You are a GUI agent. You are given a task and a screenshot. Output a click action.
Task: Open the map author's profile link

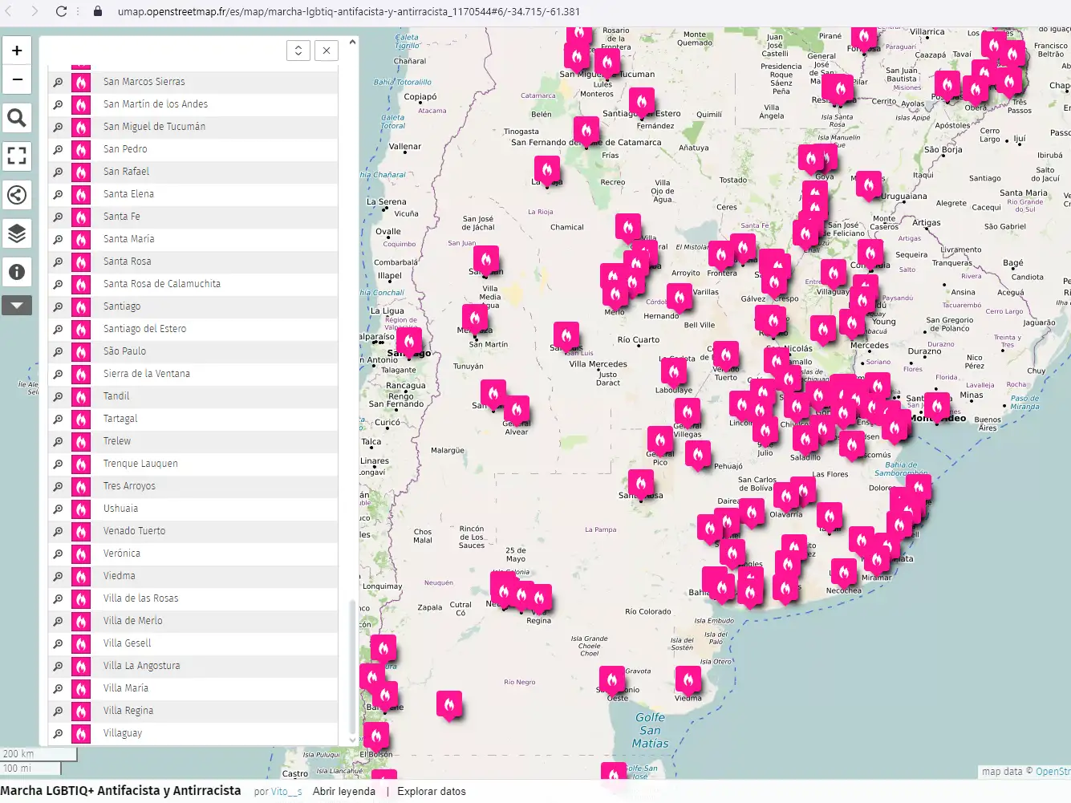(x=286, y=791)
